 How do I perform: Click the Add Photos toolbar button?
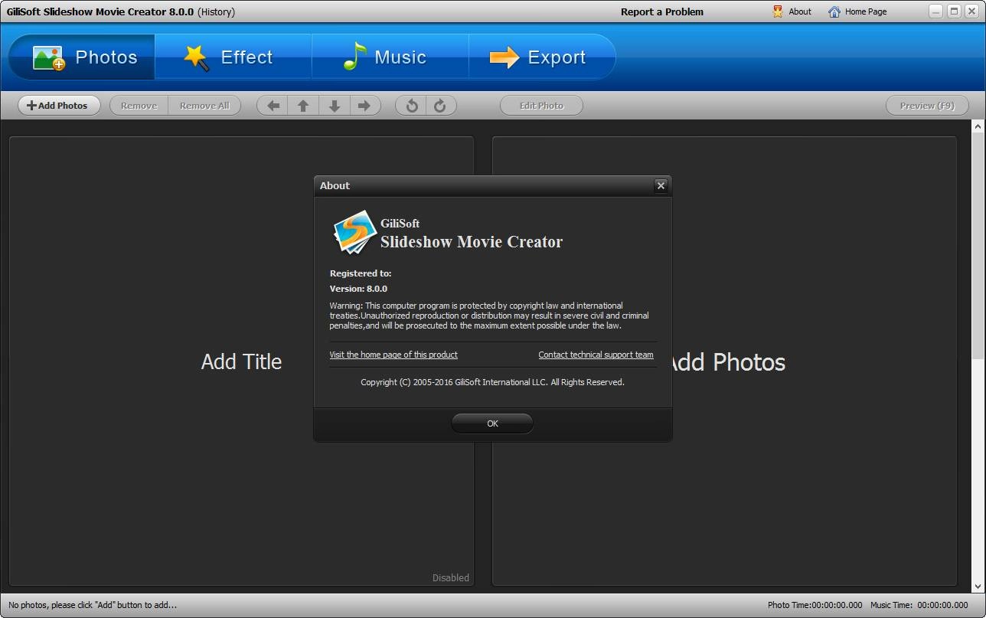pos(59,106)
